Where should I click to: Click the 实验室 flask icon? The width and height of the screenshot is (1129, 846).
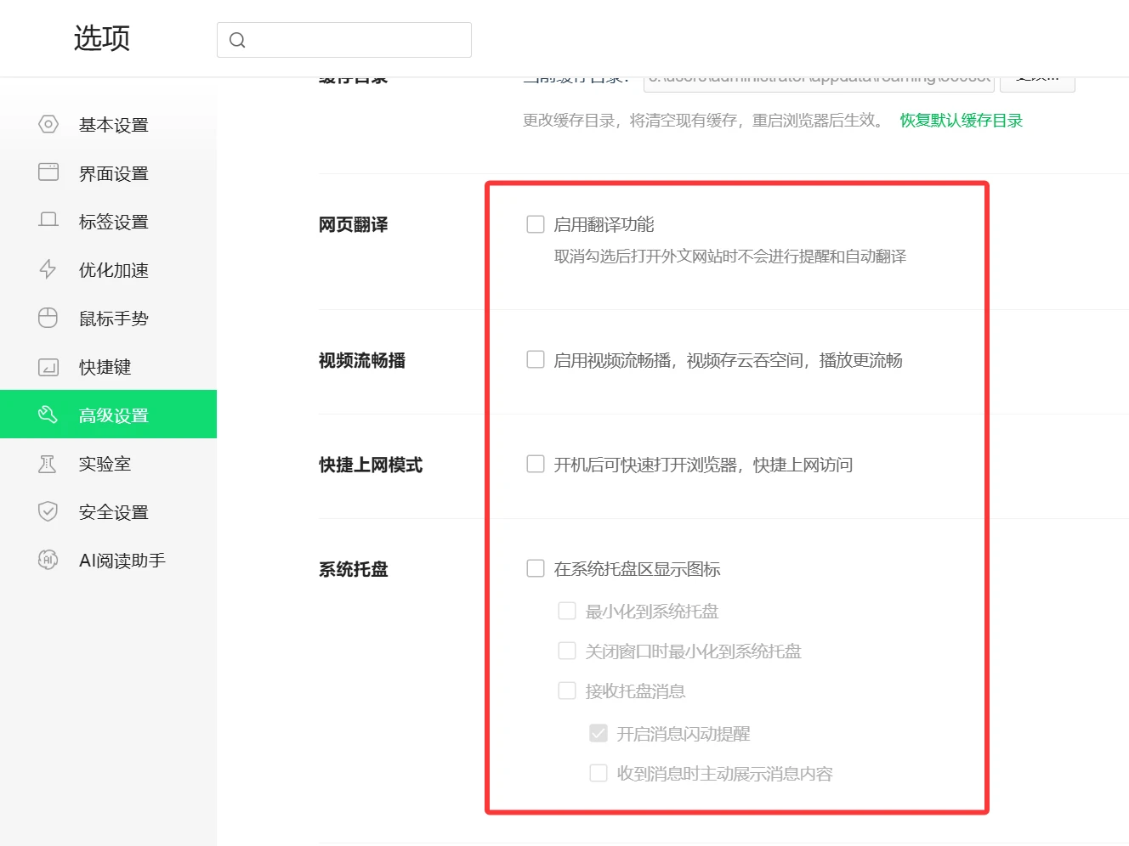click(48, 464)
